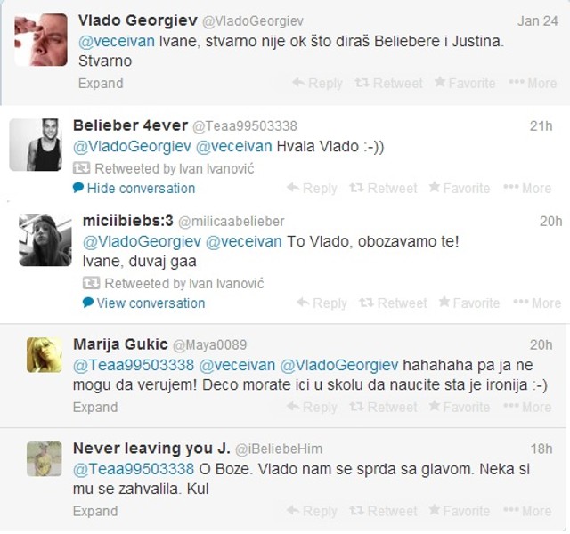Image resolution: width=570 pixels, height=534 pixels.
Task: Favorite the Belieber 4ever tweet
Action: coord(460,188)
